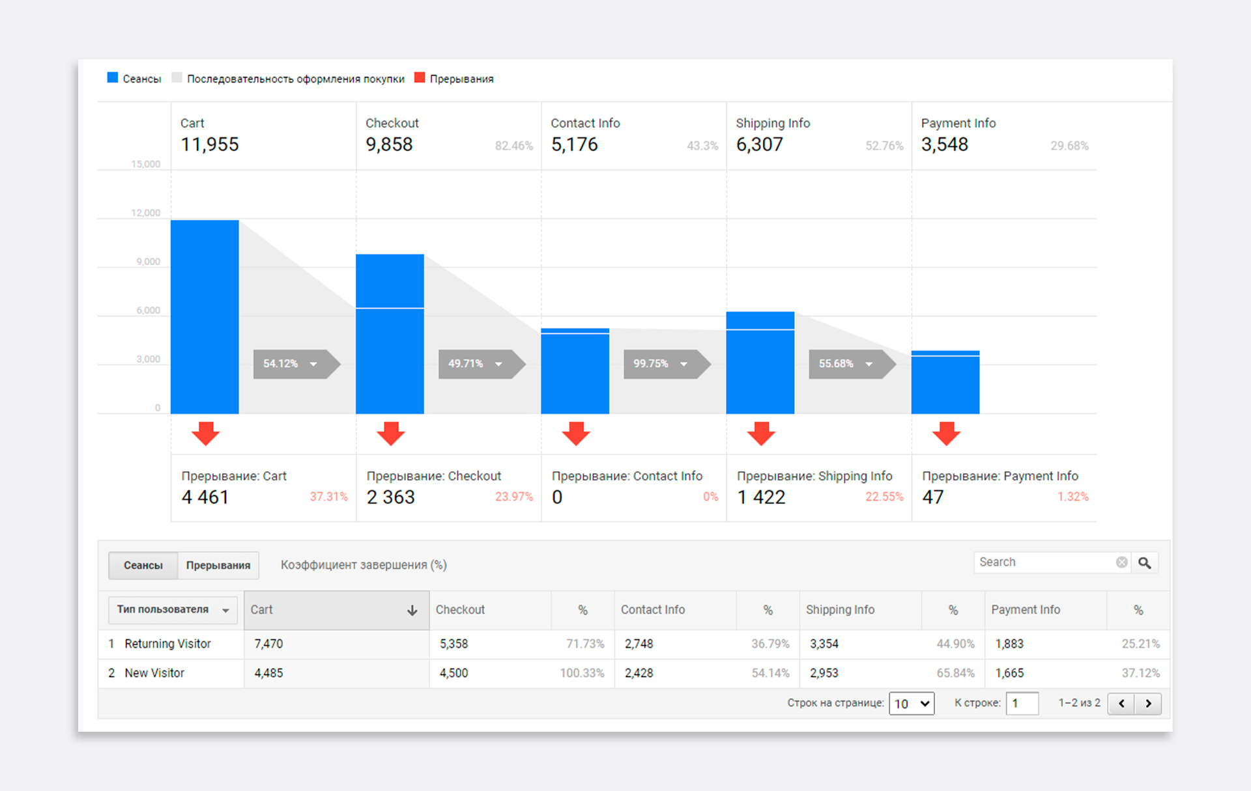Click the red arrow under Shipping Info bar

click(x=760, y=433)
